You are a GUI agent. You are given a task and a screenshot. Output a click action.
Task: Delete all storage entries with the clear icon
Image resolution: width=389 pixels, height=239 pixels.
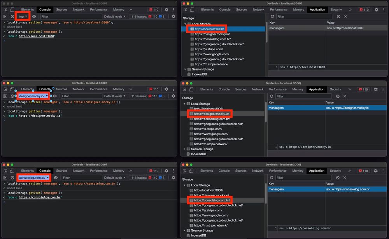(x=338, y=16)
